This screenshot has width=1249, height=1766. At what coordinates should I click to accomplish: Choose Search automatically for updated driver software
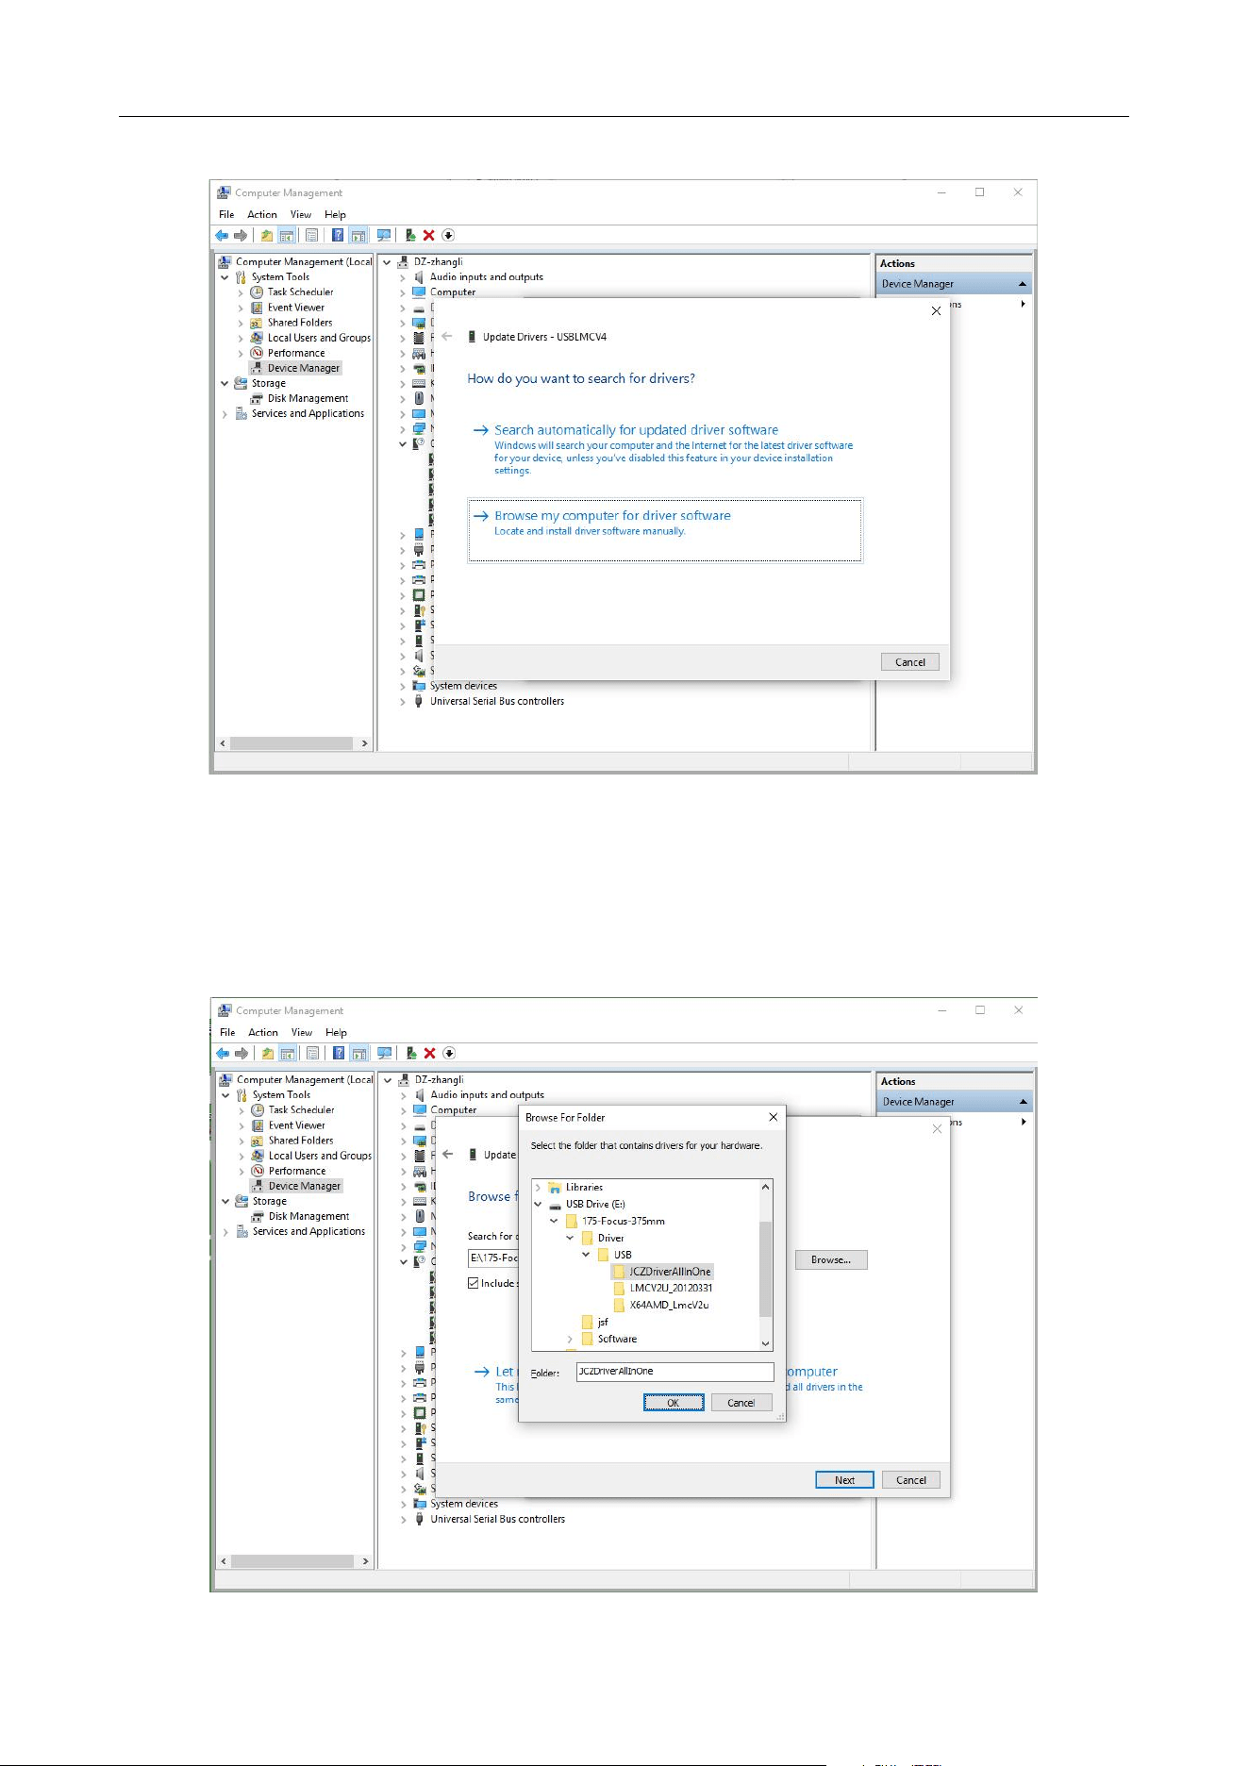coord(664,449)
